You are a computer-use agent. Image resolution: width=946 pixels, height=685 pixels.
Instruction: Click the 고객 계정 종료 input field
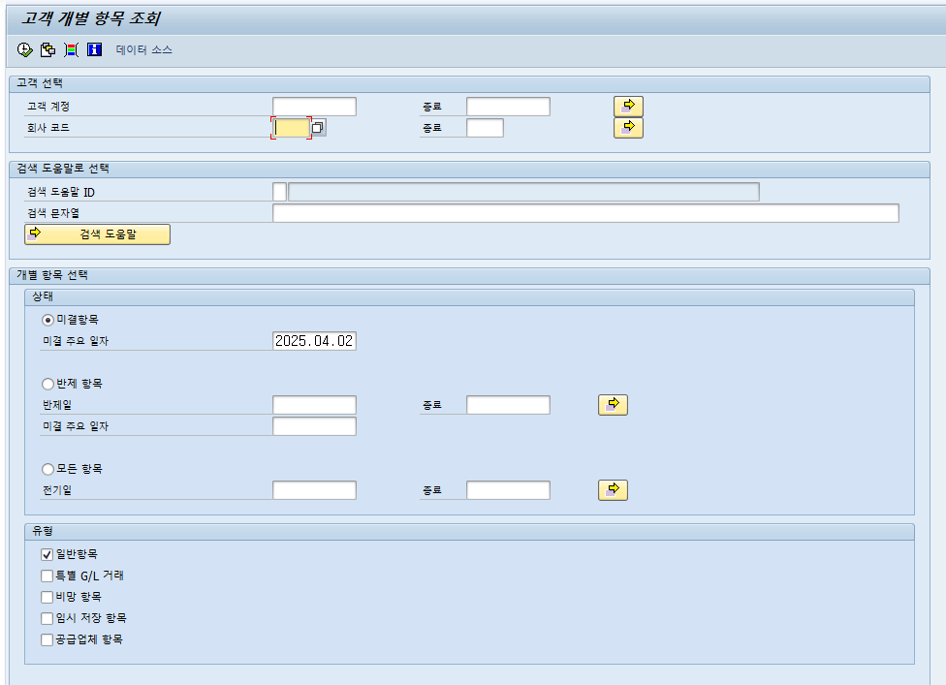point(508,107)
